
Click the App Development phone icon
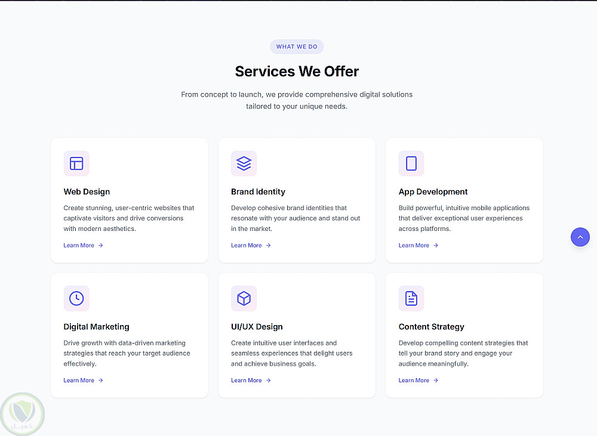point(411,163)
